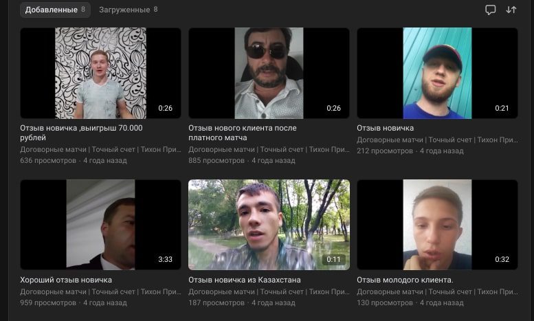Click the "959 просмотров · 4 года назад" text
534x321 pixels.
pyautogui.click(x=74, y=303)
